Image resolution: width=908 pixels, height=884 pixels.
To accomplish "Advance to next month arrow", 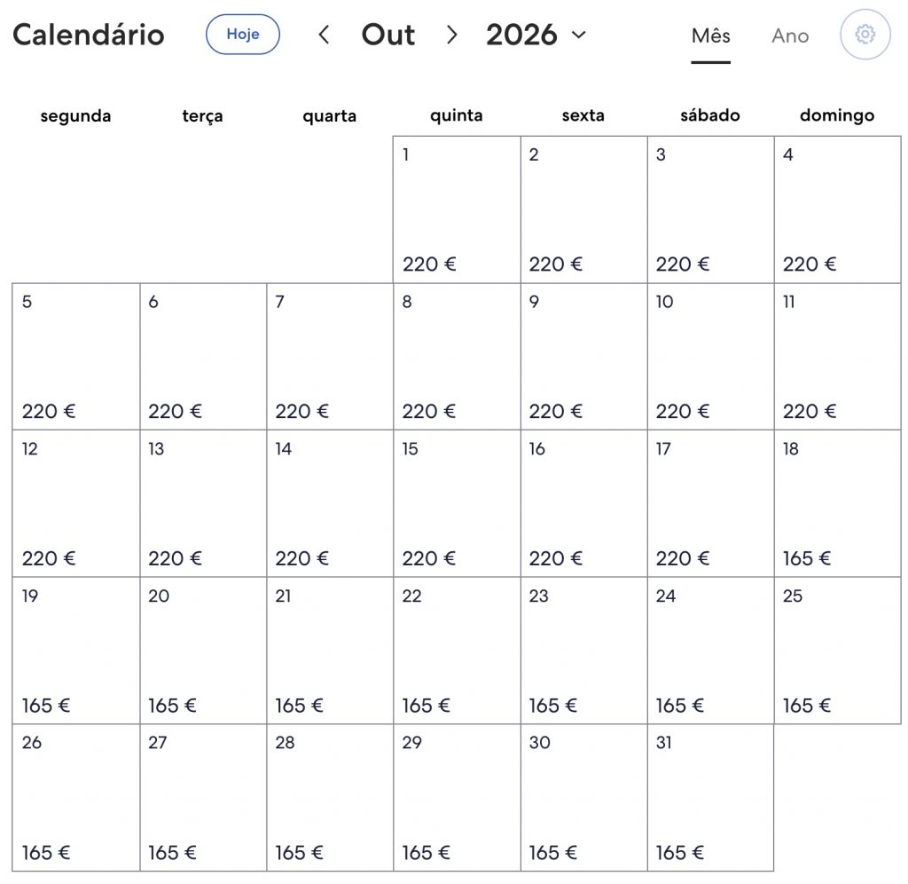I will pos(451,35).
